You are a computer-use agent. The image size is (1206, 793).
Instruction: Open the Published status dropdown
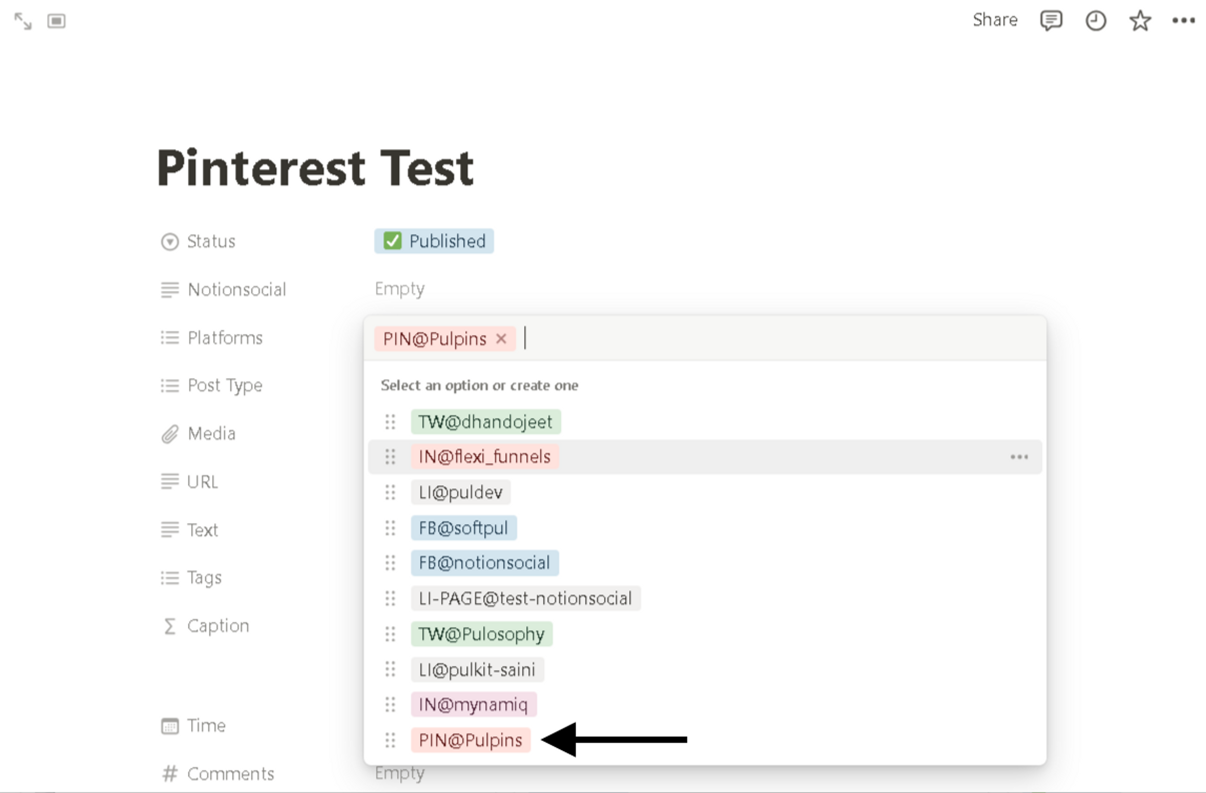pyautogui.click(x=434, y=241)
